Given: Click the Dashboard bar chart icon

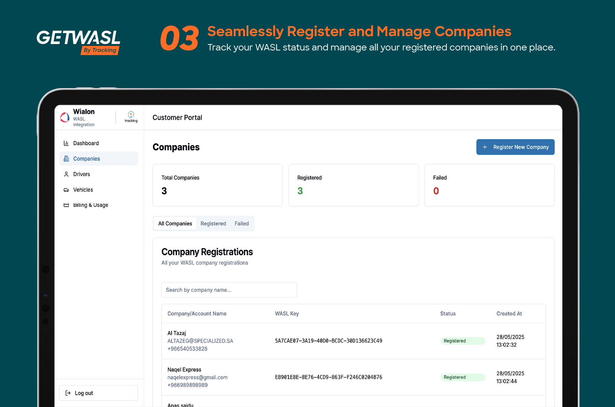Looking at the screenshot, I should [66, 143].
